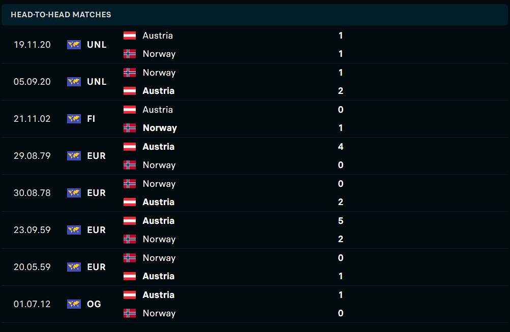The image size is (510, 332).
Task: Click the Austria flag in the 19.11.20 match
Action: point(130,36)
